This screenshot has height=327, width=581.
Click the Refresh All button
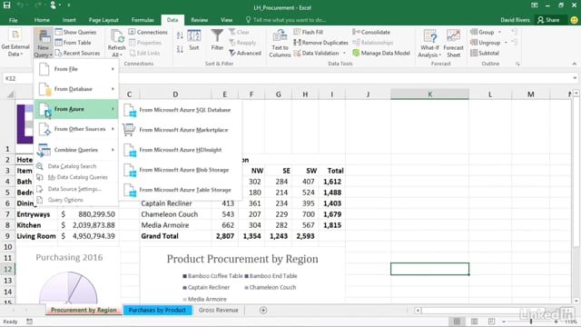[x=117, y=44]
